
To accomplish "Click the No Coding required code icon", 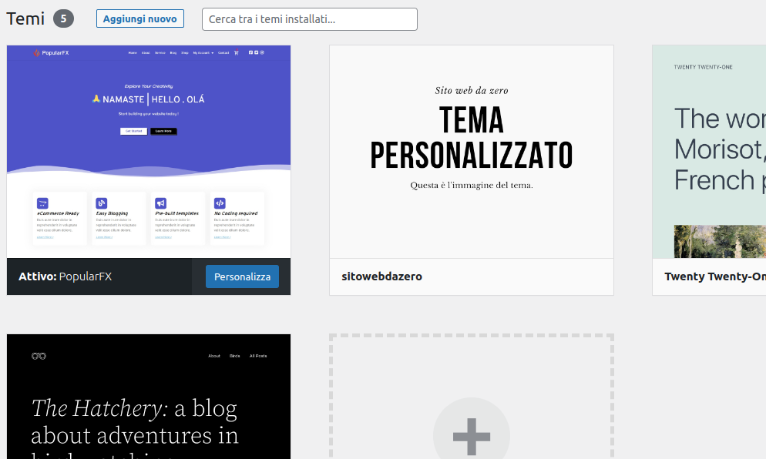I will (220, 203).
